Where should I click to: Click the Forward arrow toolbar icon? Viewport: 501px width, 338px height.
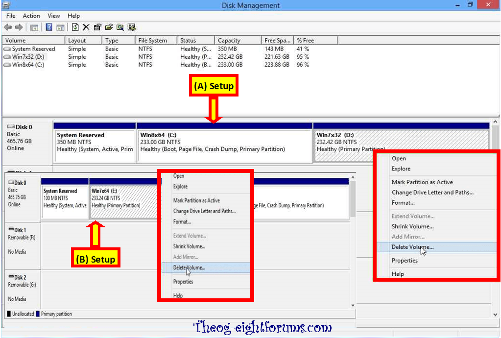(19, 27)
